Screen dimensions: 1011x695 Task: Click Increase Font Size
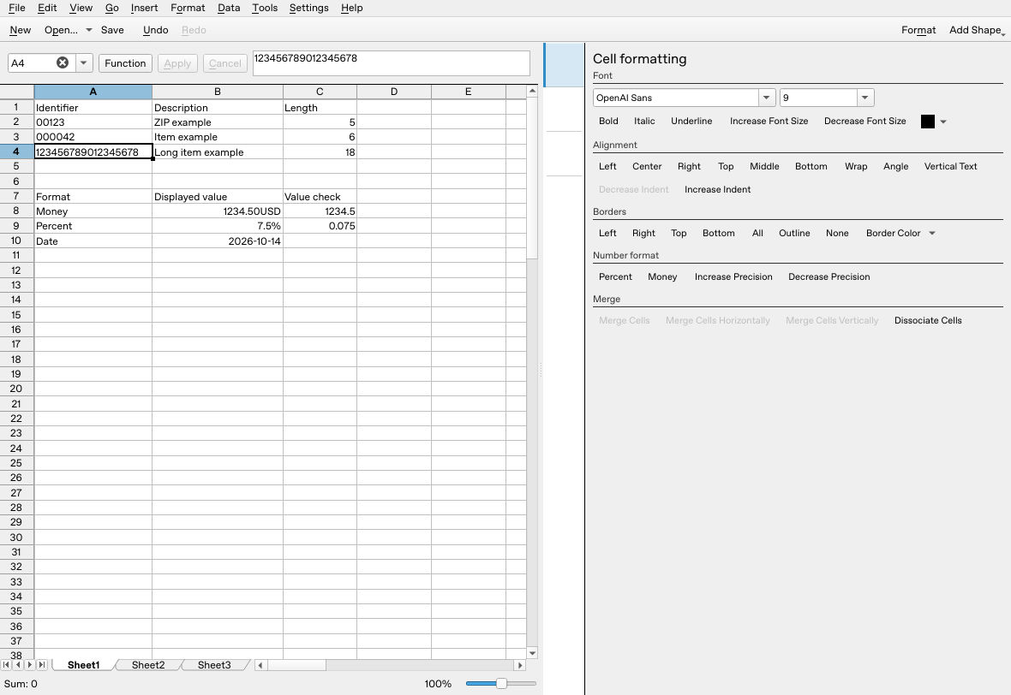[769, 121]
